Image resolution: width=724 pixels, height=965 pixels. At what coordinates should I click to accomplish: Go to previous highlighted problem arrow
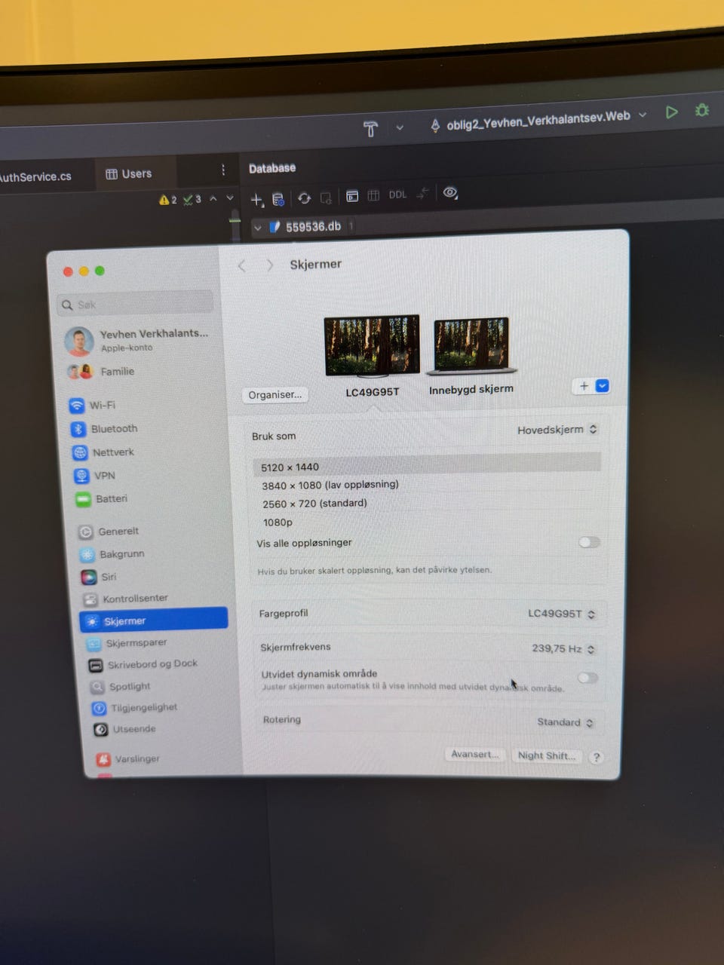point(213,198)
